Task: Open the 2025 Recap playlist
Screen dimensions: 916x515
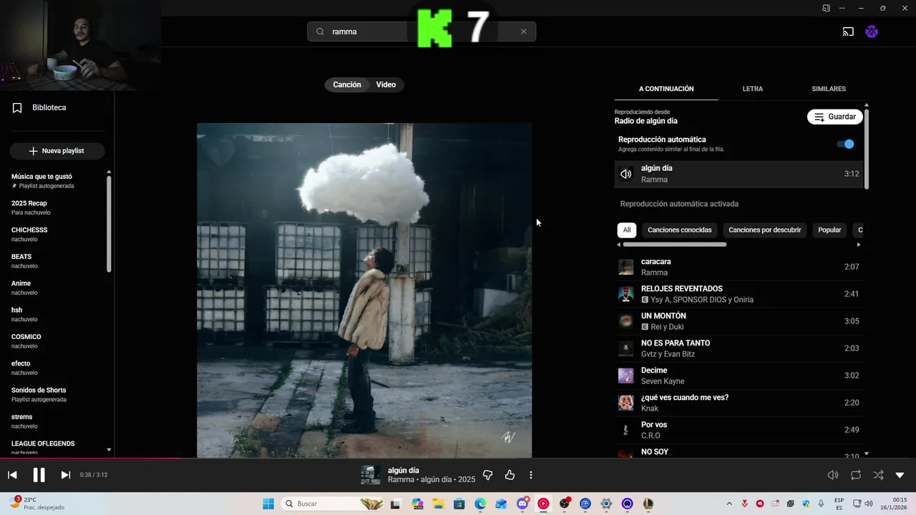Action: point(31,207)
